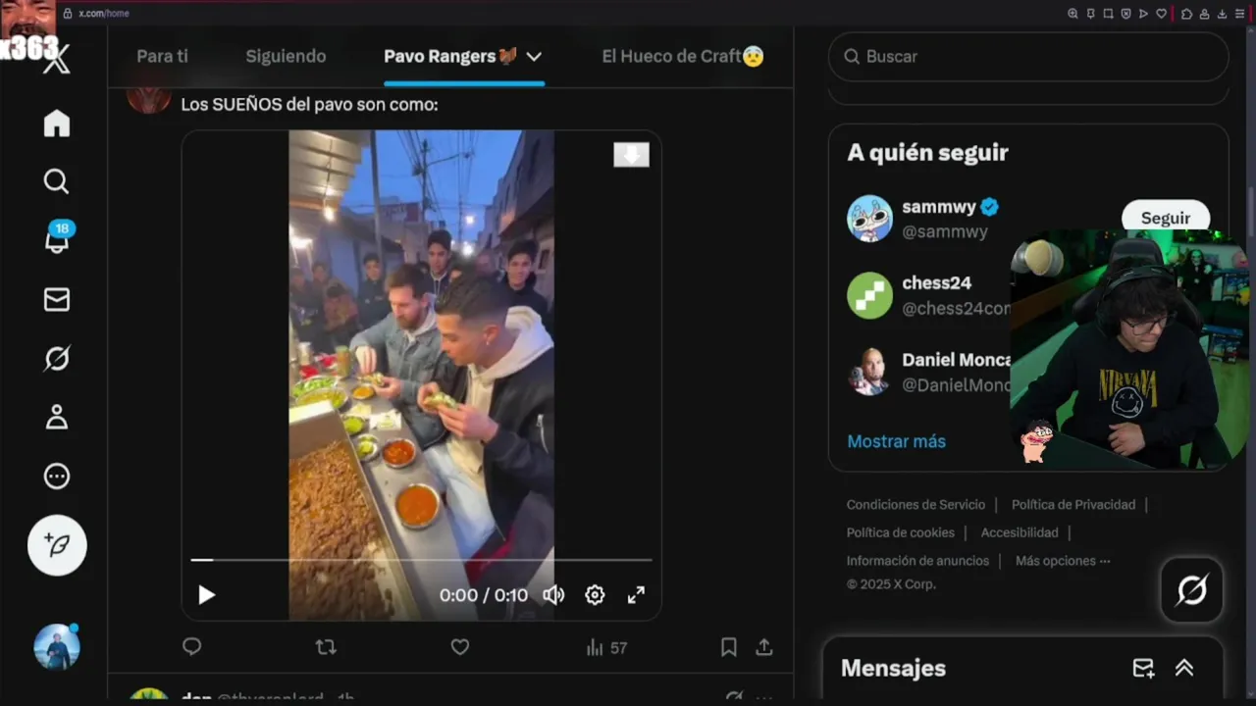
Task: Click the compose post feather button
Action: 57,545
